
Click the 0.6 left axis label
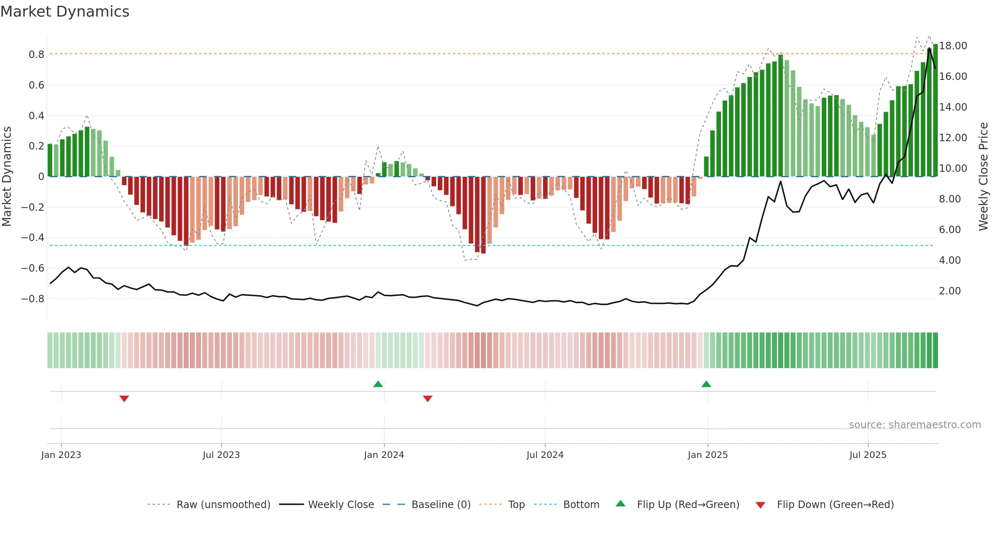pyautogui.click(x=36, y=85)
